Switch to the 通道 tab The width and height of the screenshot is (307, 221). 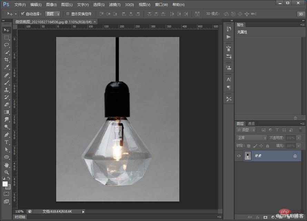(x=251, y=123)
